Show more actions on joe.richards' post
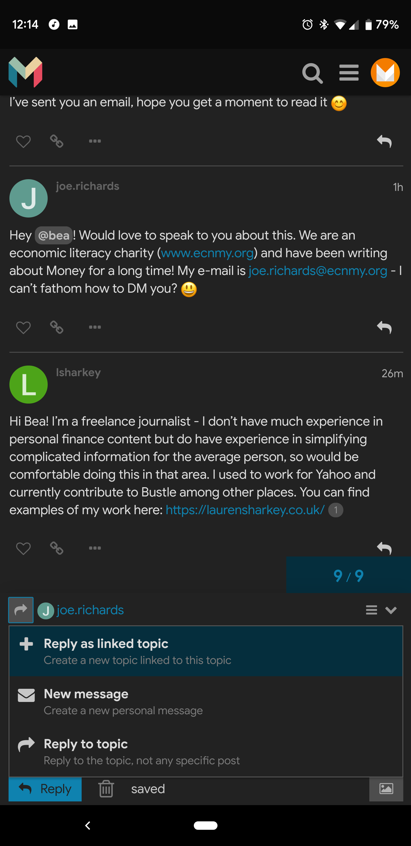Screen dimensions: 411x846 tap(95, 327)
